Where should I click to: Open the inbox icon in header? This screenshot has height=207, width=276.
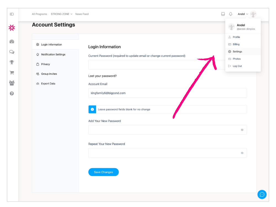point(223,14)
